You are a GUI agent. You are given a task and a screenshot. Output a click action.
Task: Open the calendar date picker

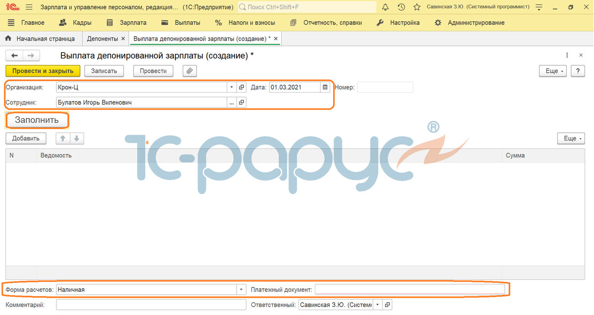(x=325, y=87)
